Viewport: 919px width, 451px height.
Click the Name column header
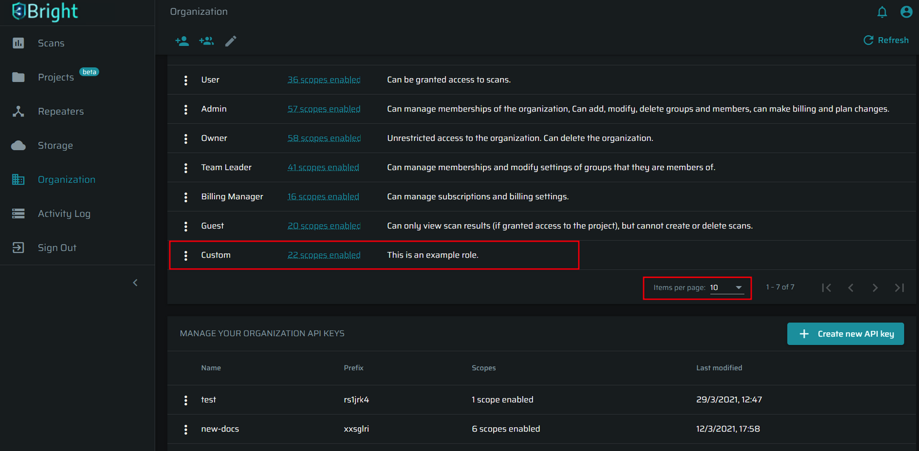[211, 368]
